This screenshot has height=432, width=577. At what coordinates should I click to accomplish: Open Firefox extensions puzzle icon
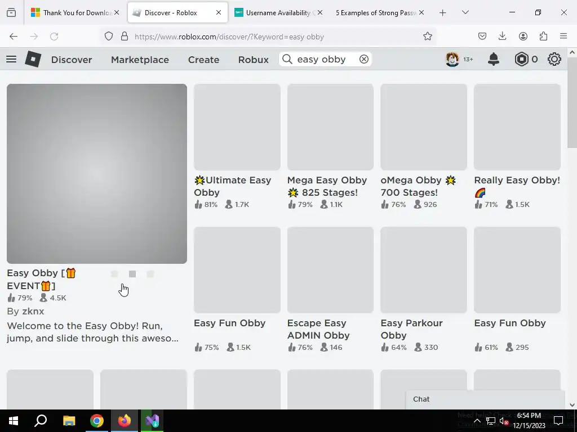pyautogui.click(x=543, y=37)
